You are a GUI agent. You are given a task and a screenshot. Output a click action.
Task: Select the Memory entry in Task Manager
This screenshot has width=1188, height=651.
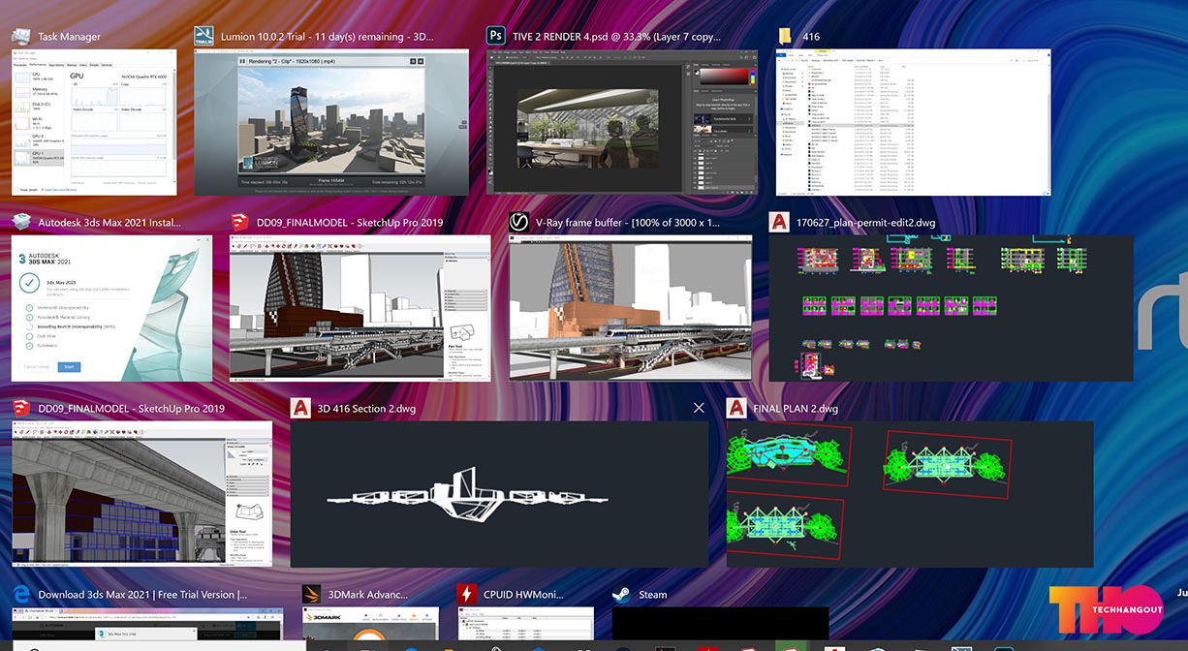click(39, 91)
